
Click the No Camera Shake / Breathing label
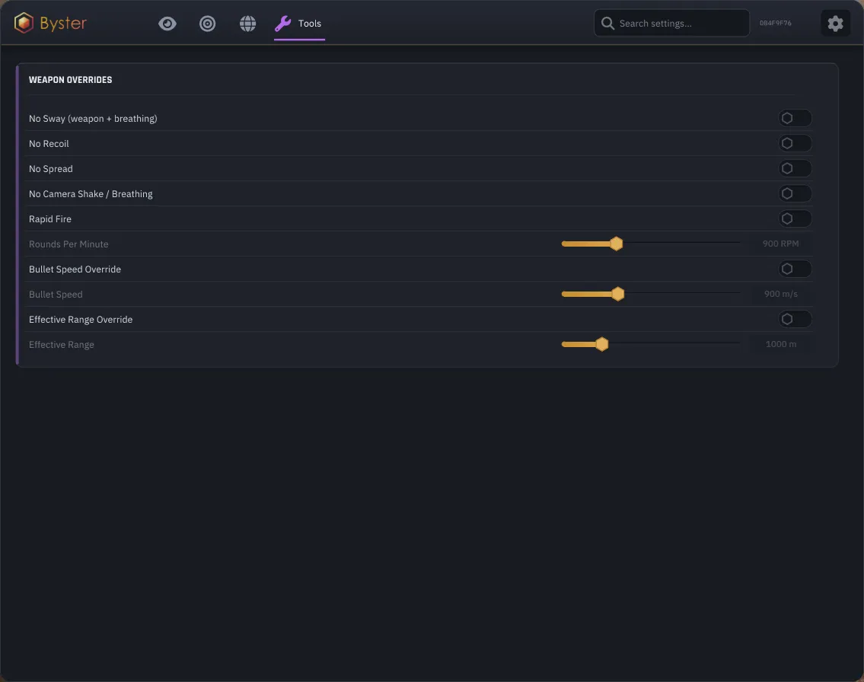coord(91,194)
